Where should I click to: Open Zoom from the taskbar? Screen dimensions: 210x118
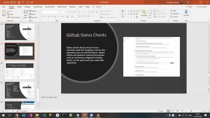point(91,115)
